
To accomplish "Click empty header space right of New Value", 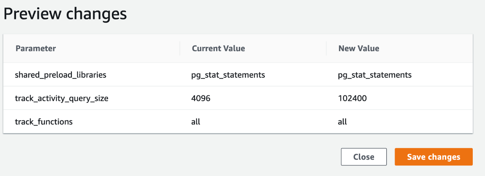I will [426, 49].
